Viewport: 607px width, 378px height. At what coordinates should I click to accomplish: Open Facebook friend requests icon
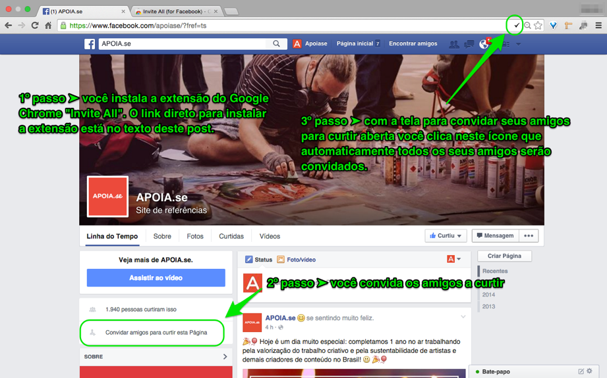point(453,44)
